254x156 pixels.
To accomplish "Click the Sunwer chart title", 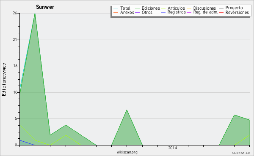I will (x=45, y=7).
